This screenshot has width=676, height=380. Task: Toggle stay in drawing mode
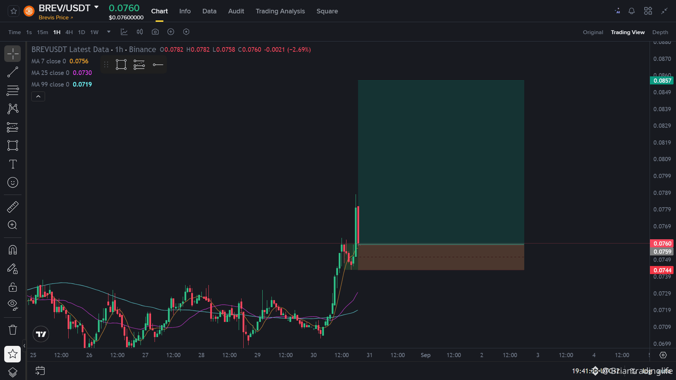[x=13, y=269]
